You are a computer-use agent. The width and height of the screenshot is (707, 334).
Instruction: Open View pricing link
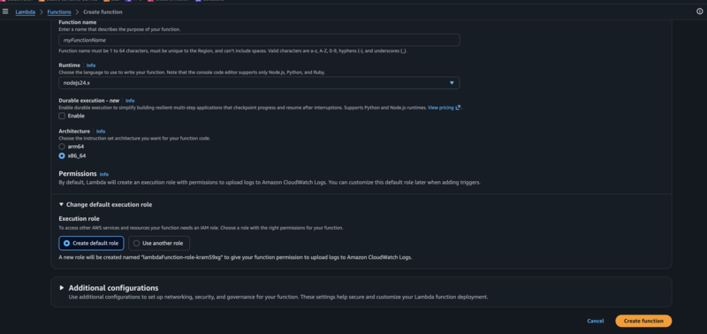(440, 108)
